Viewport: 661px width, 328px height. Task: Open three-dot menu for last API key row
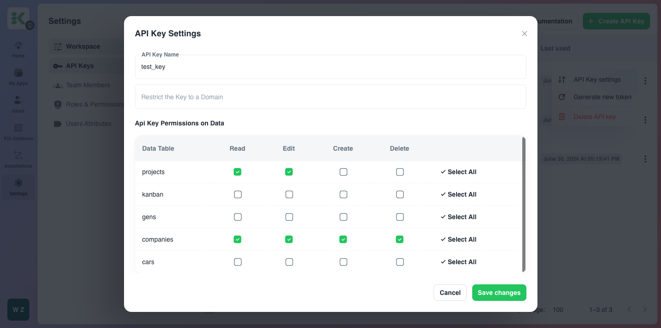pyautogui.click(x=645, y=159)
